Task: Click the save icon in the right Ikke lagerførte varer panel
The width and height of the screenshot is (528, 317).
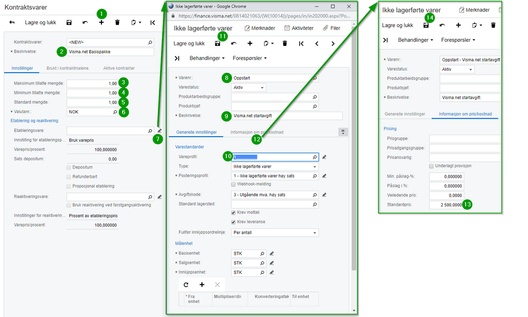Action: tap(426, 25)
